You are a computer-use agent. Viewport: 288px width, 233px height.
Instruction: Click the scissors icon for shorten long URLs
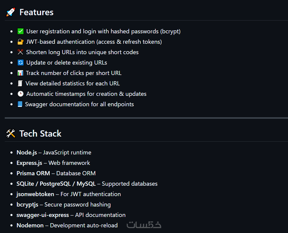[x=21, y=52]
